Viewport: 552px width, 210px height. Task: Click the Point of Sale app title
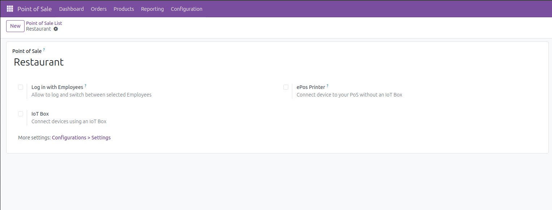pyautogui.click(x=34, y=9)
